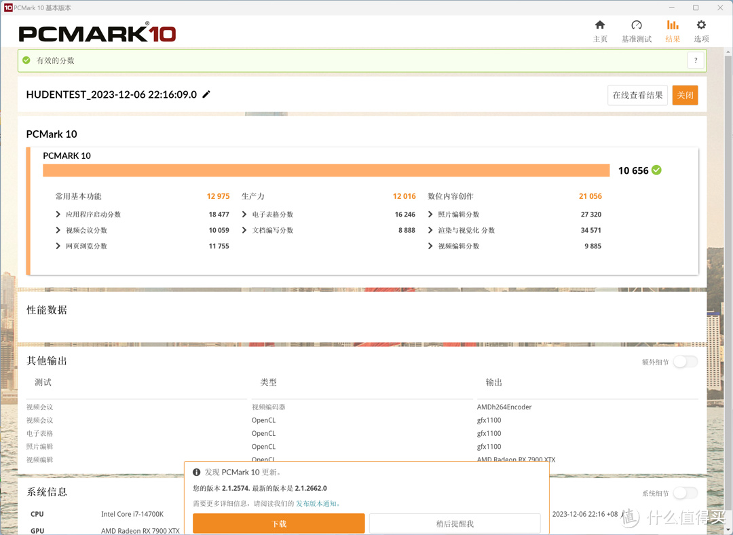Click the green valid score check icon

point(26,60)
